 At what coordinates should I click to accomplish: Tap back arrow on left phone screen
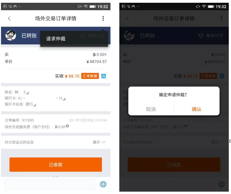point(9,18)
